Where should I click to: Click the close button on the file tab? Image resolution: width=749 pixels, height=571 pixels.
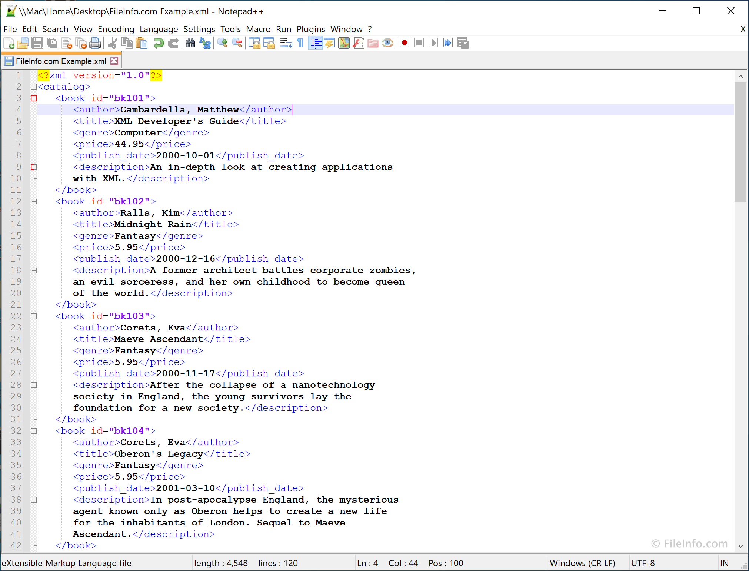point(115,61)
